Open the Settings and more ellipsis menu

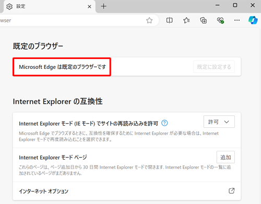point(237,20)
